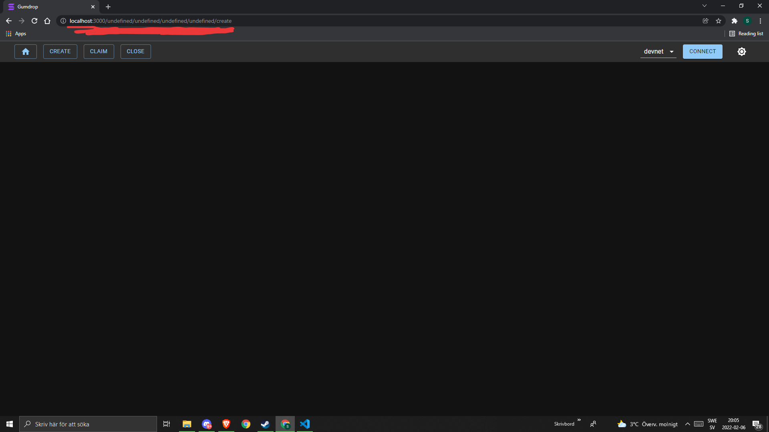Open Chrome three-dot menu

(760, 21)
